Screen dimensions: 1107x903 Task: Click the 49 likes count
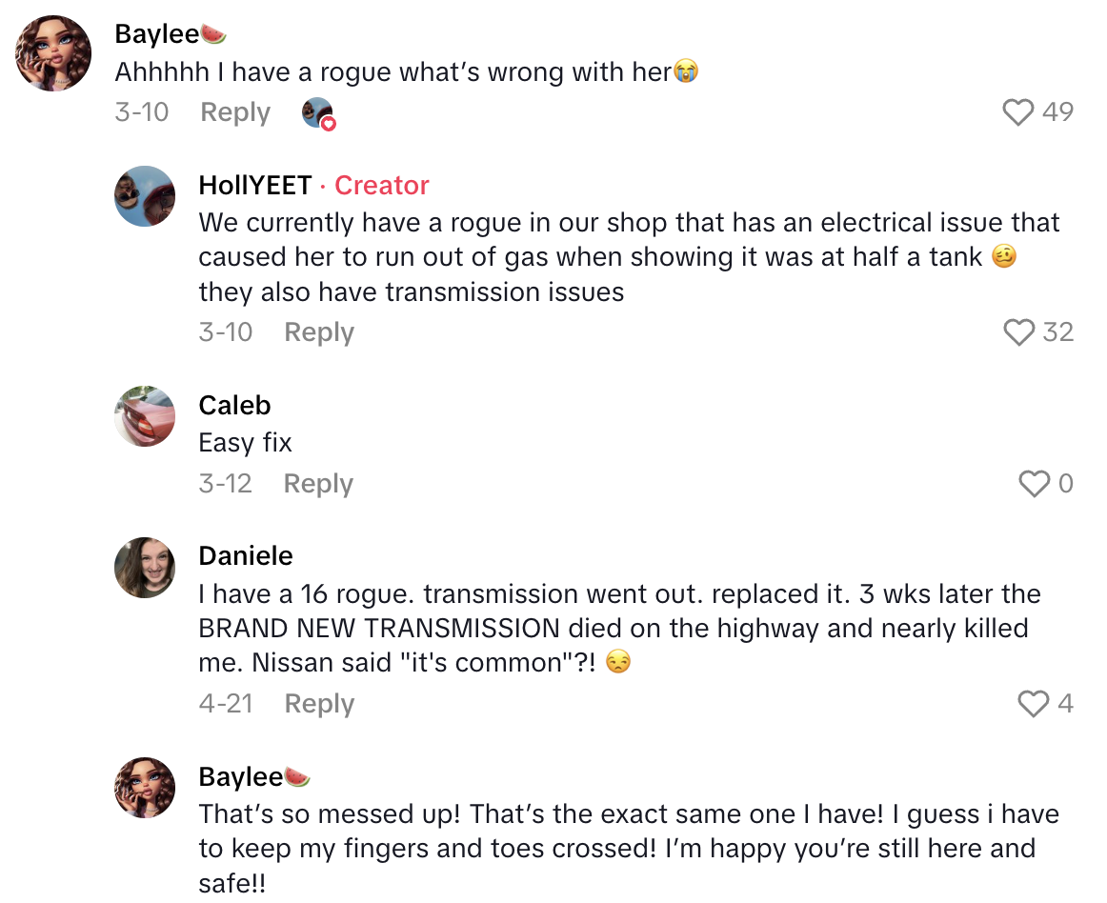1057,112
